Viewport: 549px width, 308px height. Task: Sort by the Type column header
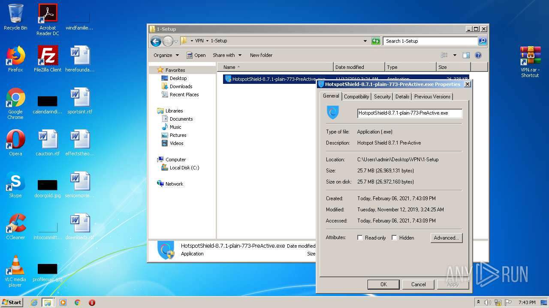pyautogui.click(x=410, y=67)
